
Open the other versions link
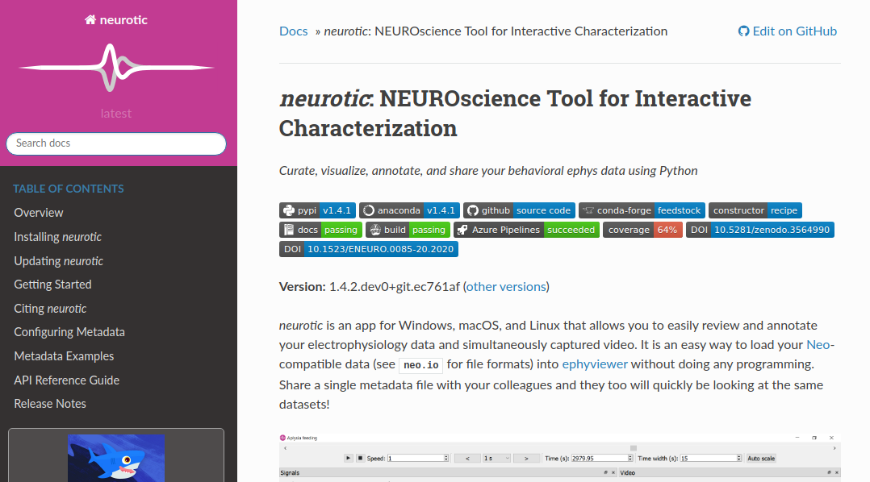[505, 285]
